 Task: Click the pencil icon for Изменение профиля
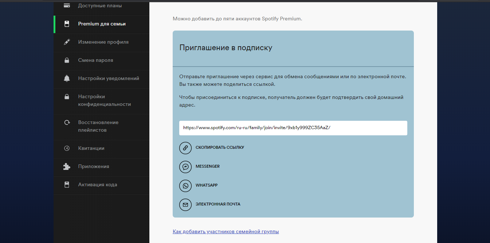(x=67, y=42)
